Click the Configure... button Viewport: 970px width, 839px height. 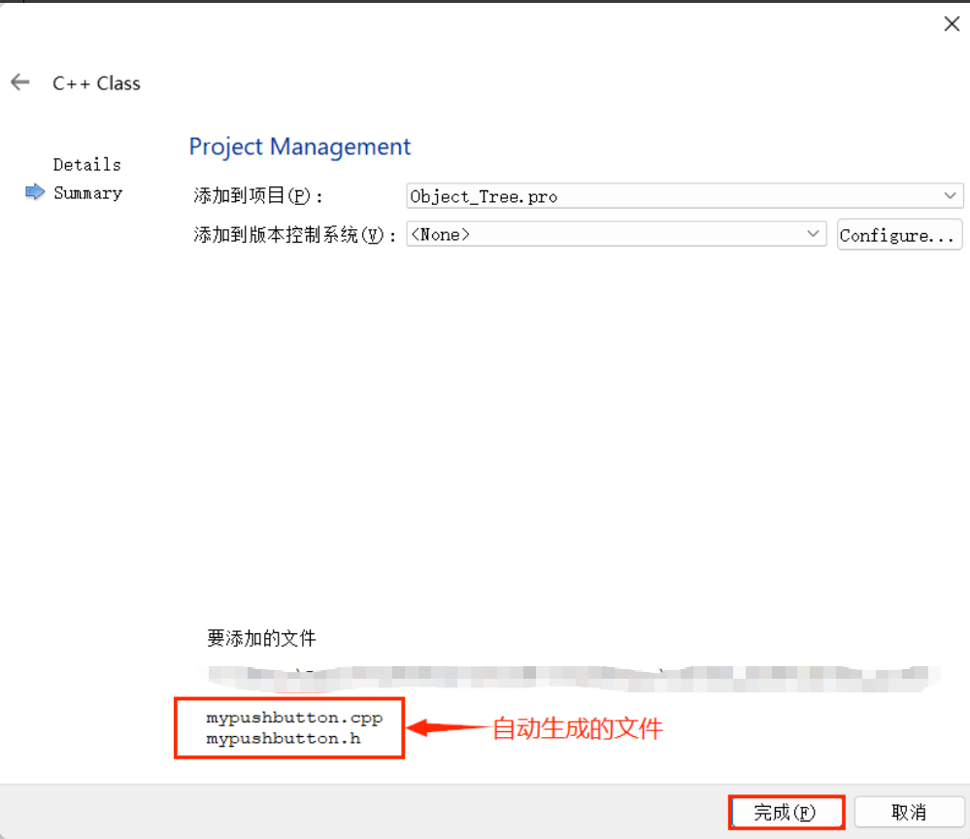899,235
